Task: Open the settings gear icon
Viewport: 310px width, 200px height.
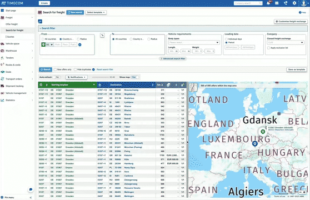Action: [x=294, y=3]
